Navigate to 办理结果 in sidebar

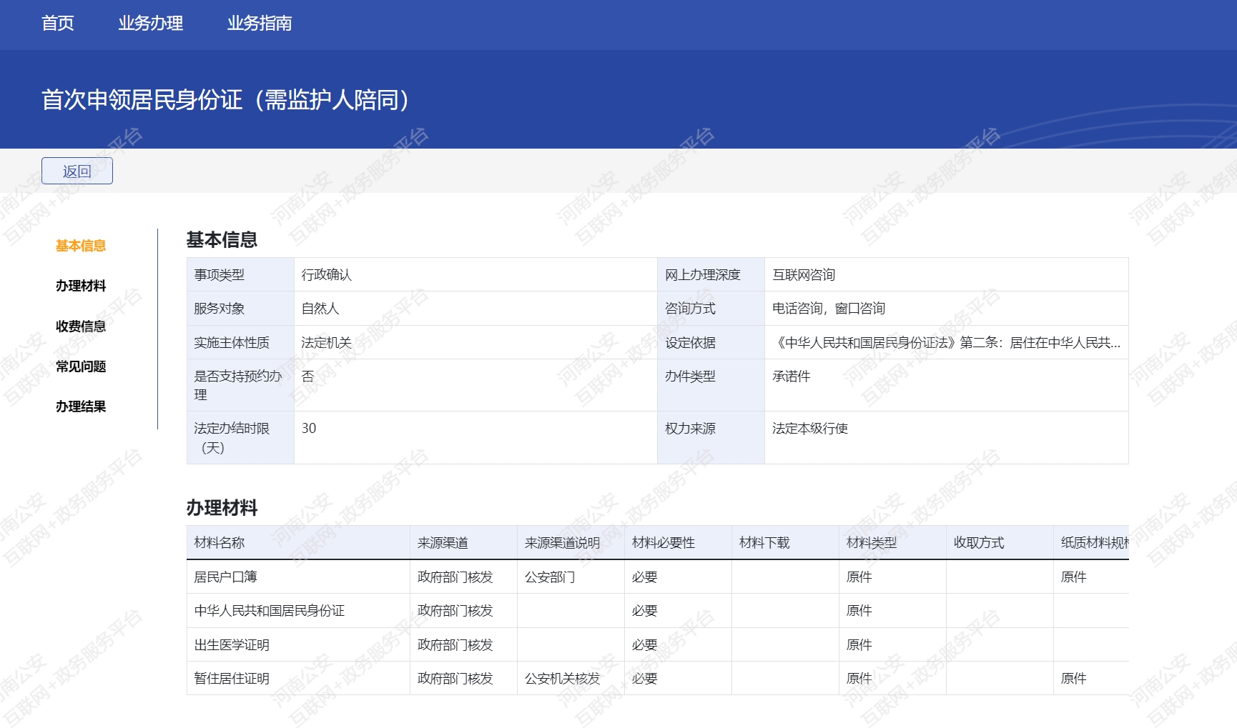point(81,407)
